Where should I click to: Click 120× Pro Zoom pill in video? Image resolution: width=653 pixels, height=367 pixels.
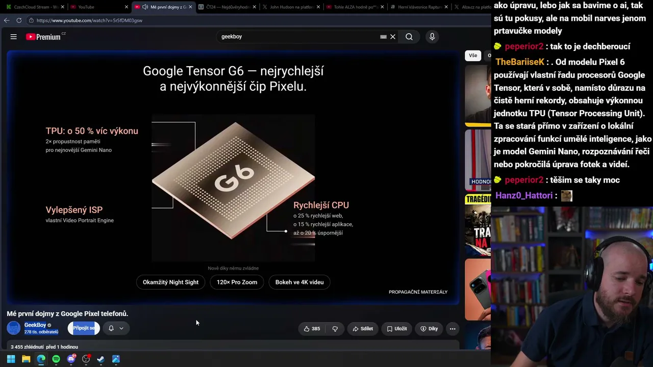coord(237,282)
